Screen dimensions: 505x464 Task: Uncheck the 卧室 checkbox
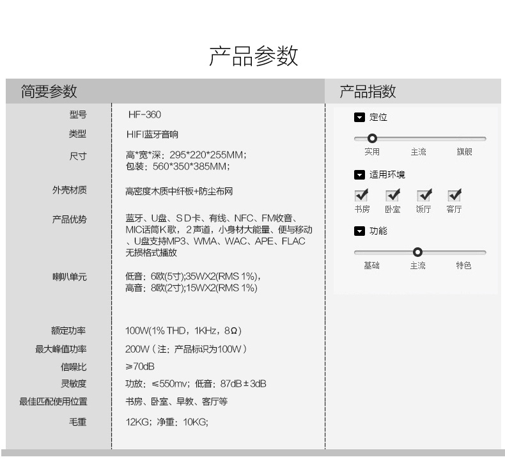click(x=392, y=195)
